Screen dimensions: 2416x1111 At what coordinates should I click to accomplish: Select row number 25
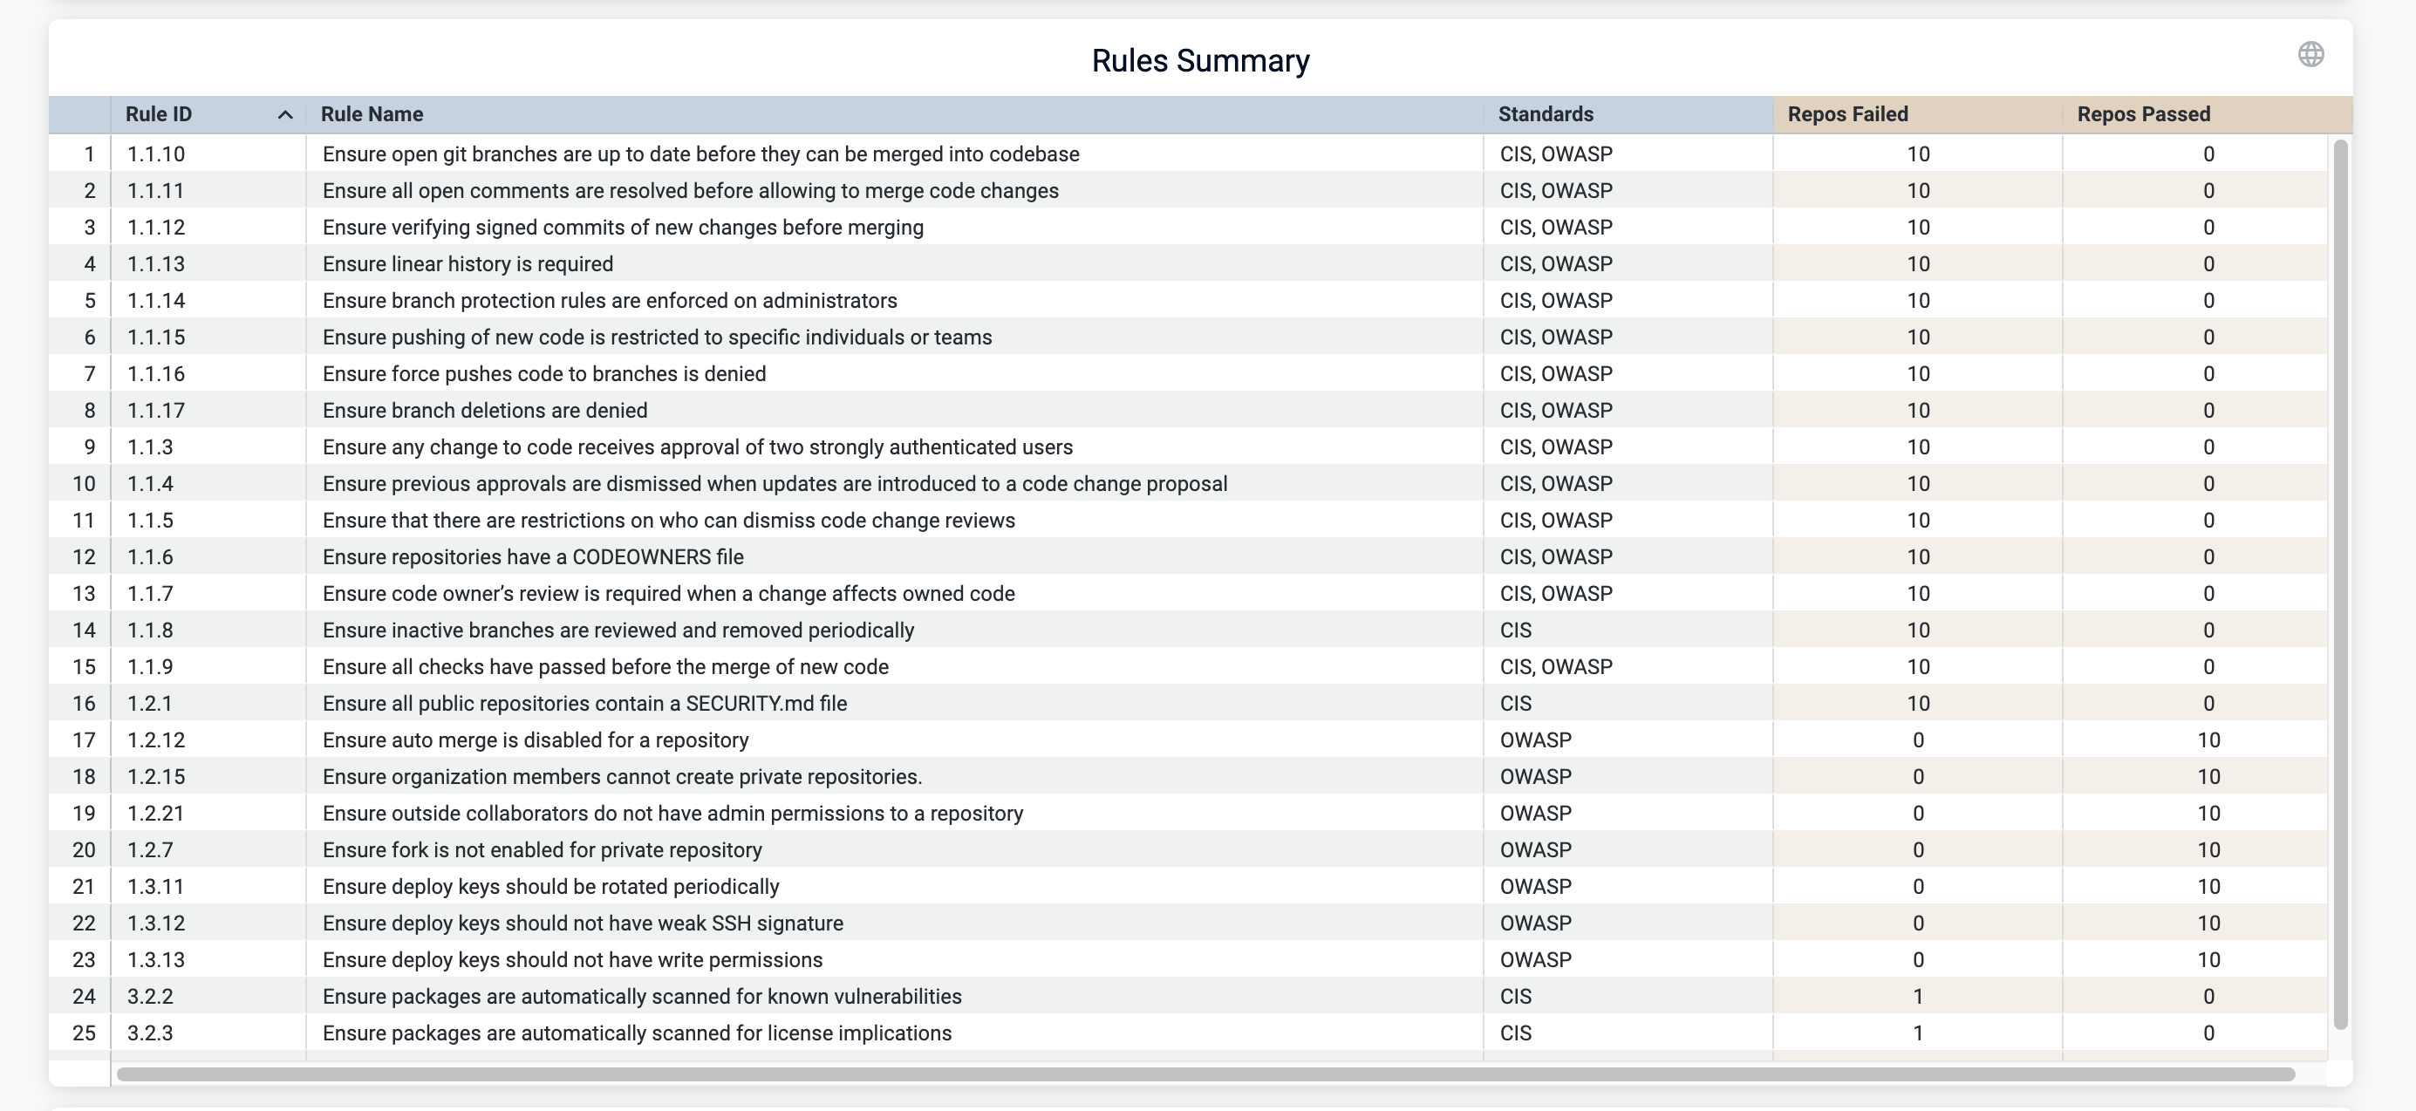pyautogui.click(x=84, y=1033)
